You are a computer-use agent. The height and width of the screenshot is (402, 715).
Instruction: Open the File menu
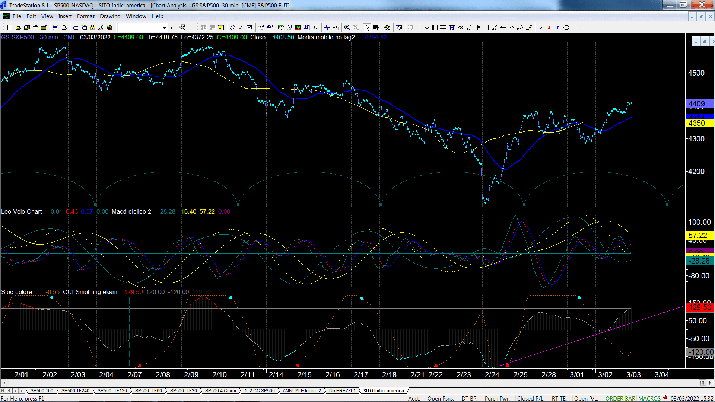(17, 16)
